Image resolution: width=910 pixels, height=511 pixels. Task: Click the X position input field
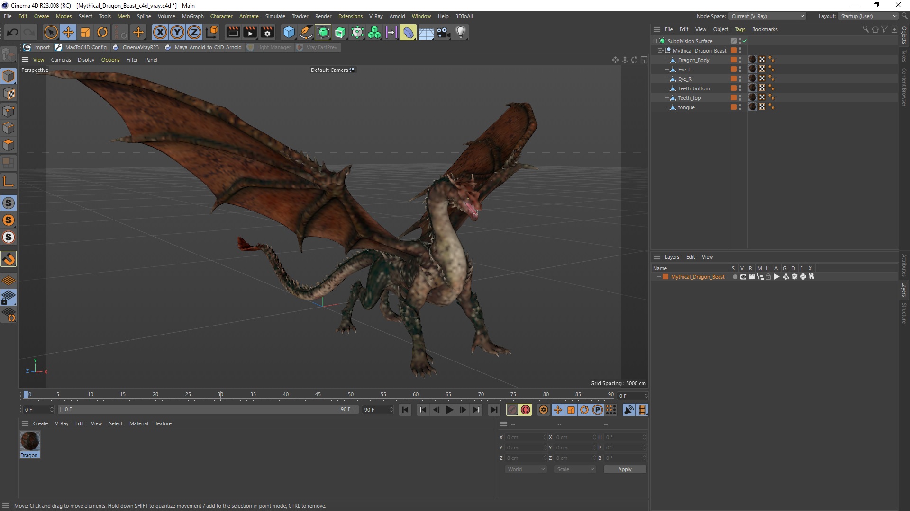point(525,437)
